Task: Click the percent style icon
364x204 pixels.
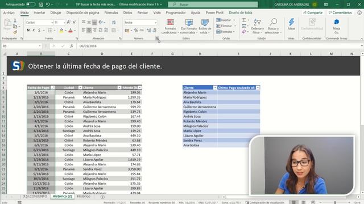Action: tap(136, 30)
